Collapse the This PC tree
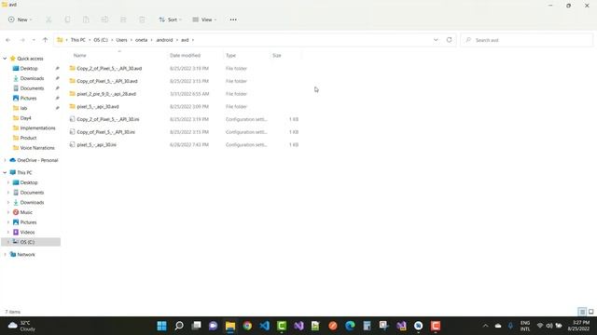Image resolution: width=597 pixels, height=335 pixels. (5, 172)
